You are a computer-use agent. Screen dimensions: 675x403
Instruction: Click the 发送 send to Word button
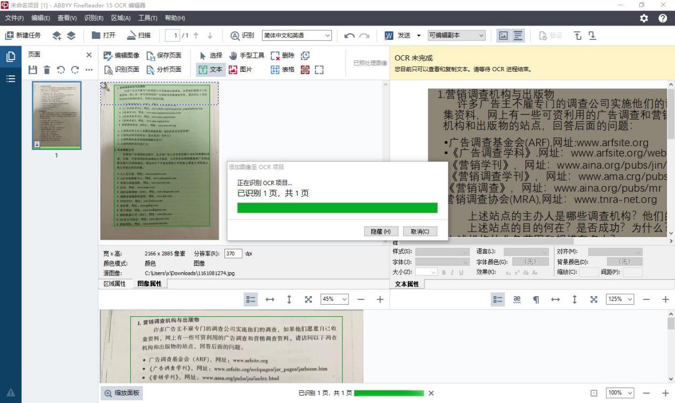point(397,35)
